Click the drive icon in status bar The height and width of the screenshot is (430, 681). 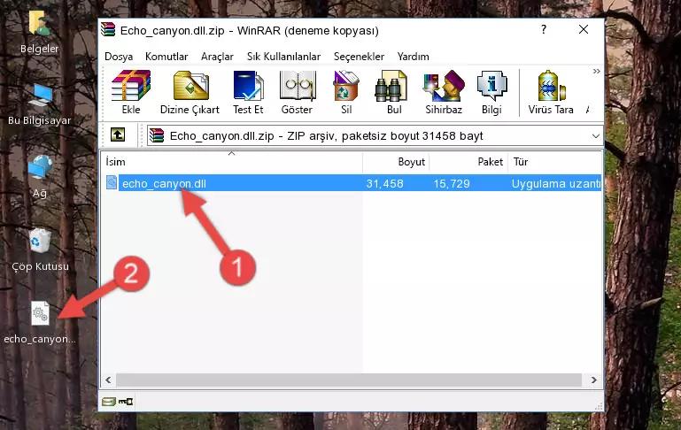tap(109, 402)
